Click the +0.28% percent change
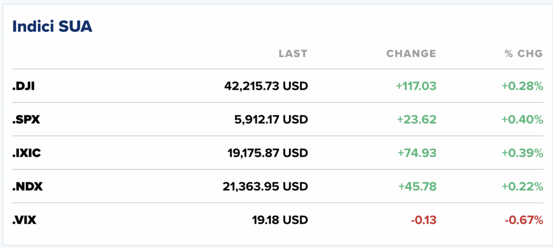 click(x=522, y=86)
